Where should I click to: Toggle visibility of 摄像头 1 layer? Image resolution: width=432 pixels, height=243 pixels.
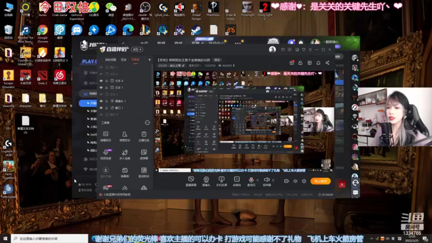(101, 101)
